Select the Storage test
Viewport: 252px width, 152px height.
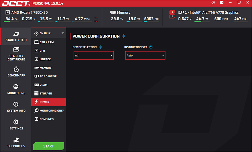(48, 93)
